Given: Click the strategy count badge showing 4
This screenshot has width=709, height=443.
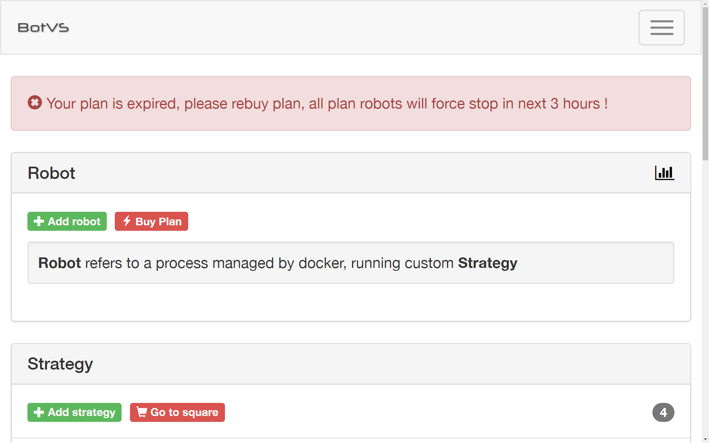Looking at the screenshot, I should tap(663, 412).
